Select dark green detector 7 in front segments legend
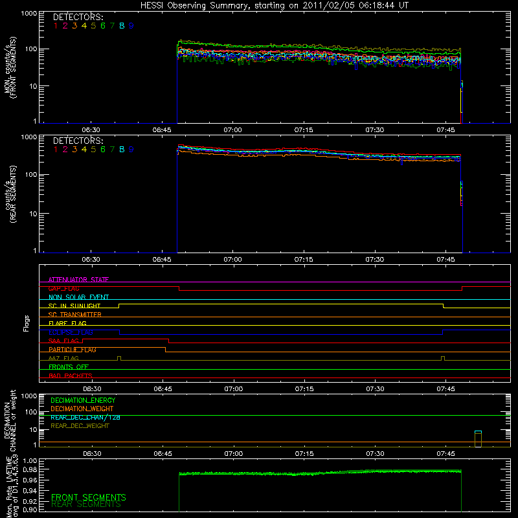The width and height of the screenshot is (518, 518). click(112, 26)
